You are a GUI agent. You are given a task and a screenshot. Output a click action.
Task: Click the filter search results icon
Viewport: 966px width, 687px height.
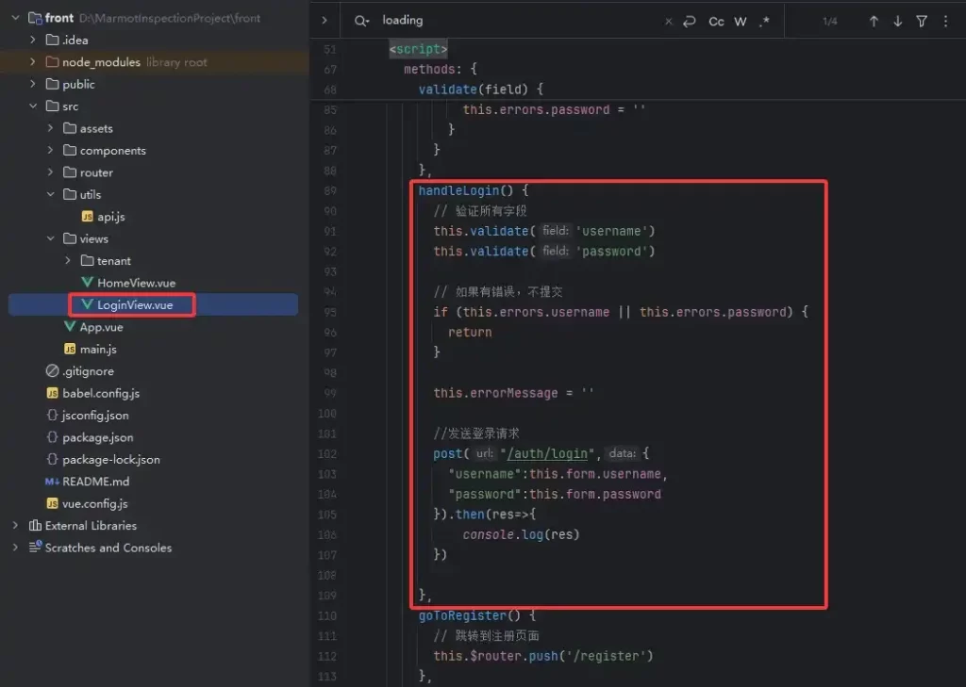point(922,21)
